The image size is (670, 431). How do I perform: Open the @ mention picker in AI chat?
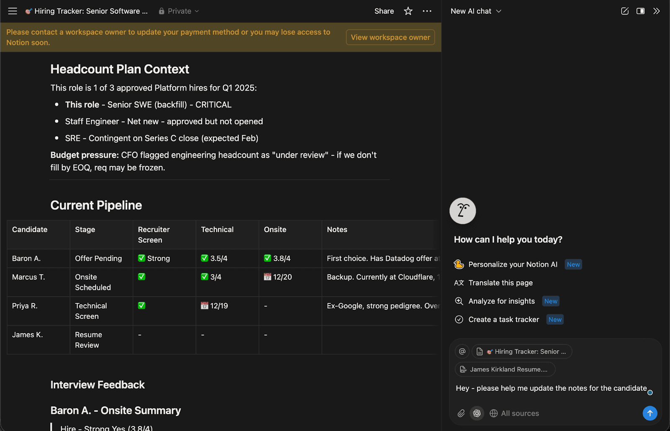point(462,351)
